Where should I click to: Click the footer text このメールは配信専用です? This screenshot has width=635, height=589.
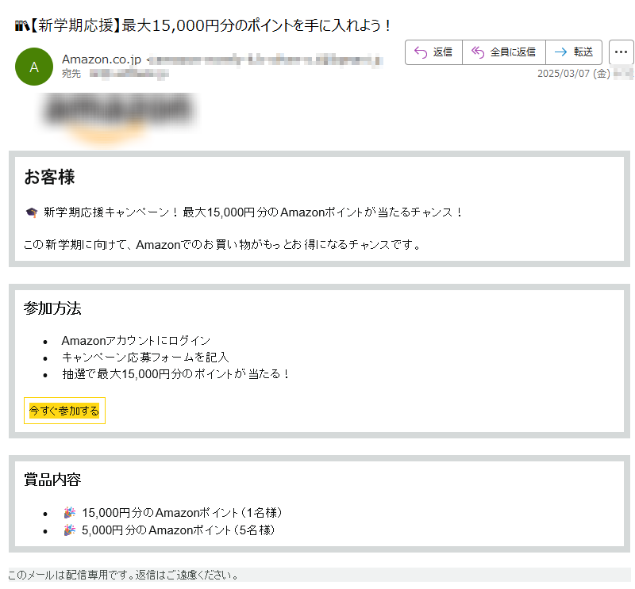(x=123, y=575)
